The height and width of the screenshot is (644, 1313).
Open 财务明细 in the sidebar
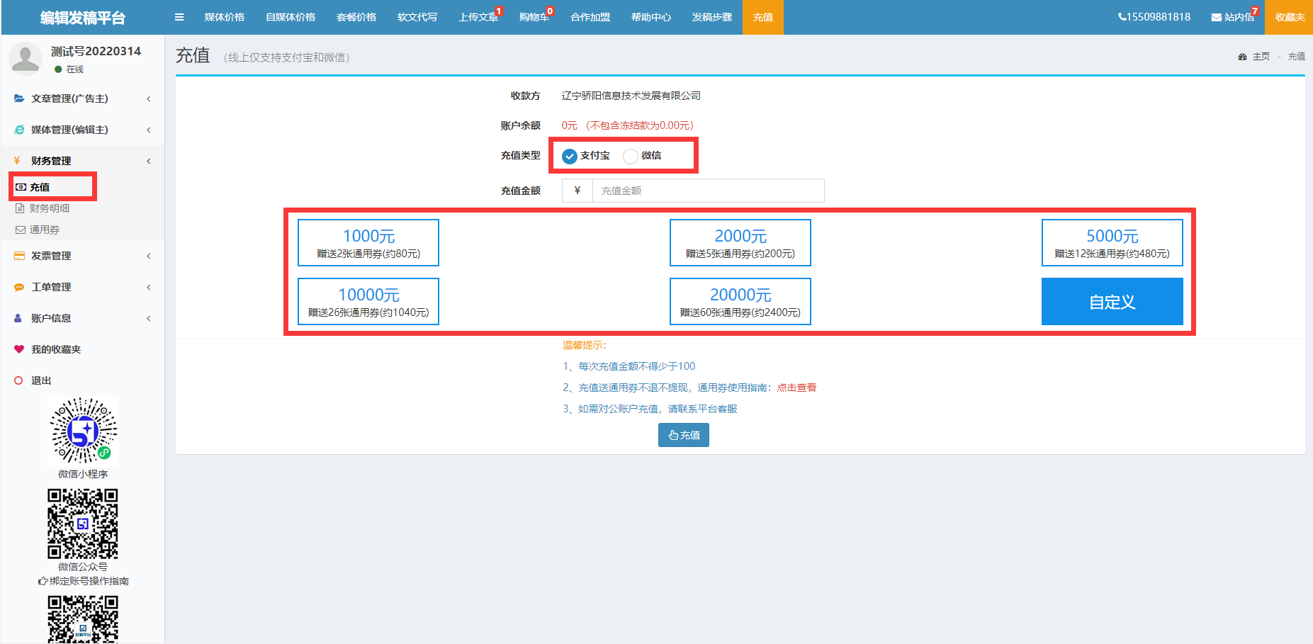[x=49, y=208]
